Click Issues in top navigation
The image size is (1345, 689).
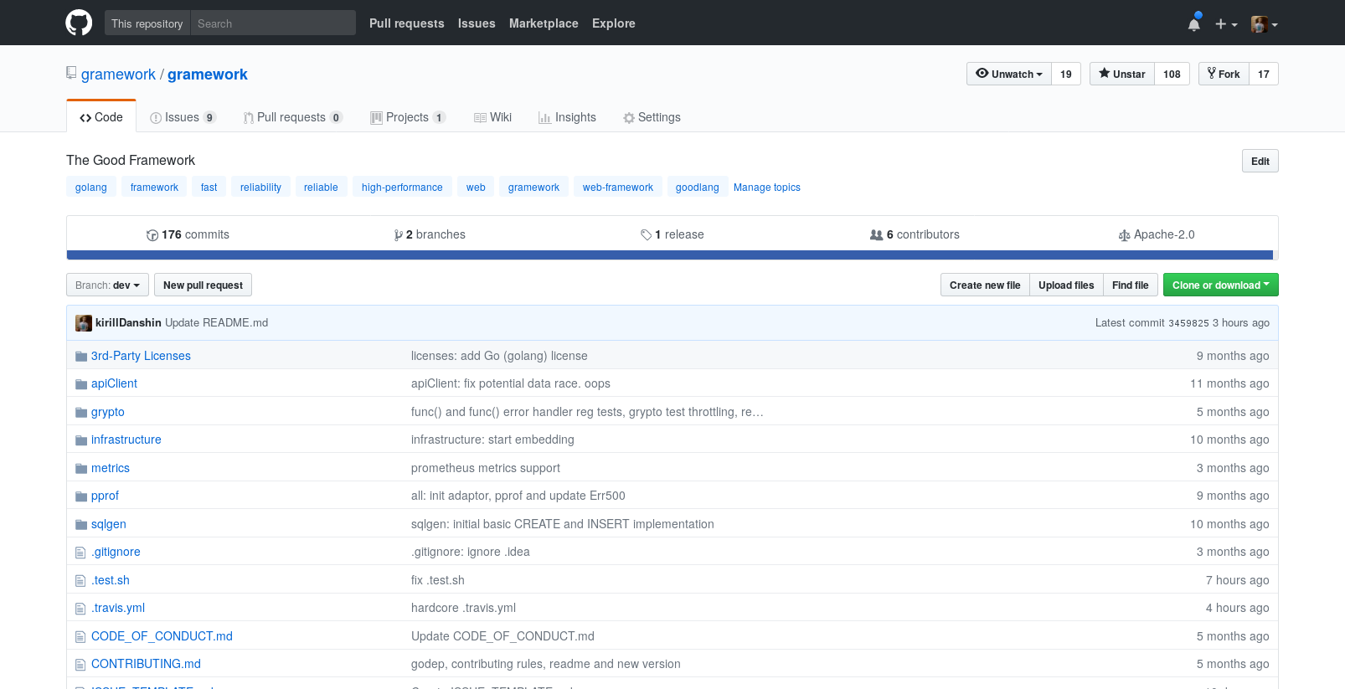[477, 23]
